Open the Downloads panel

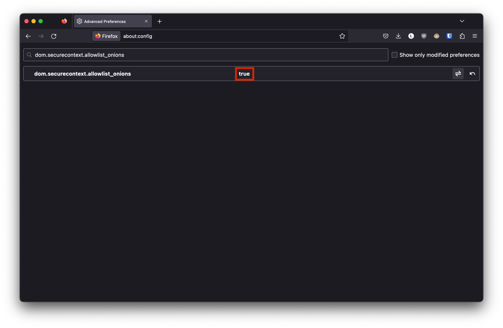pyautogui.click(x=398, y=36)
